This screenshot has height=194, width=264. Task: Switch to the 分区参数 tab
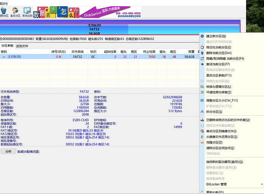(x=7, y=46)
